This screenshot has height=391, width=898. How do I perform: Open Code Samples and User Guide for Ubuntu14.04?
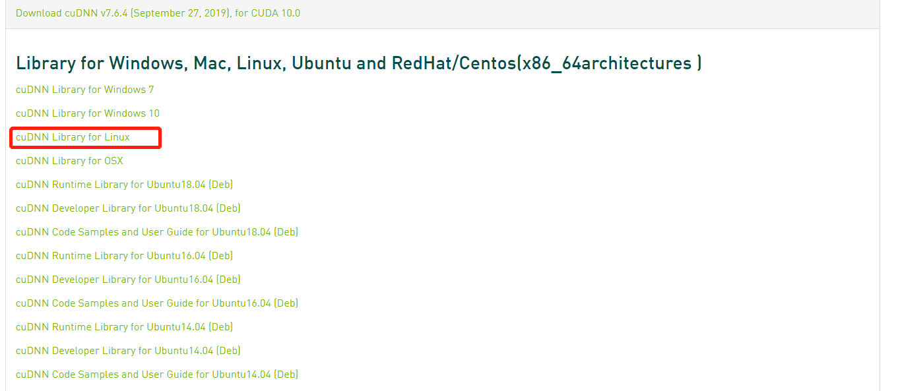[x=156, y=375]
